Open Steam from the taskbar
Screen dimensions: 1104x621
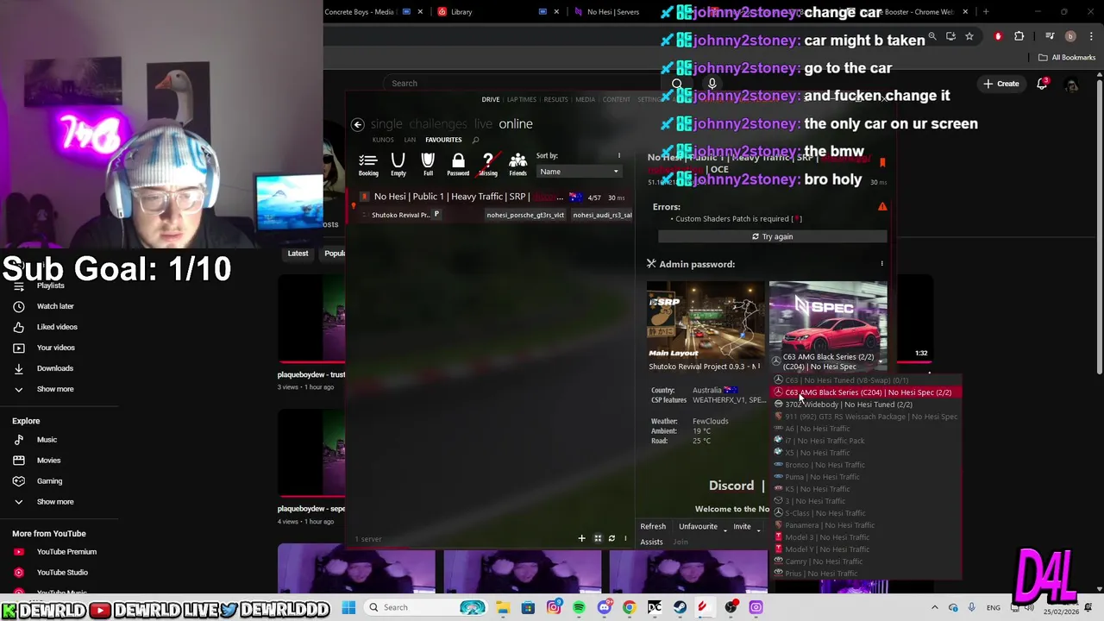click(x=680, y=607)
